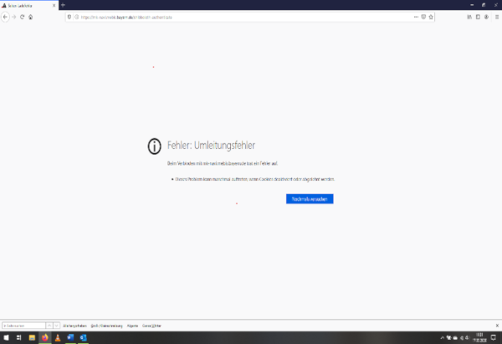
Task: Toggle 'Ganze Wörter' whole-words option
Action: click(x=151, y=325)
